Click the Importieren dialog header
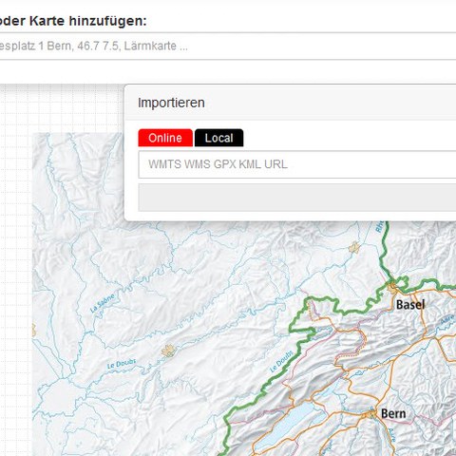This screenshot has width=456, height=456. [x=291, y=103]
